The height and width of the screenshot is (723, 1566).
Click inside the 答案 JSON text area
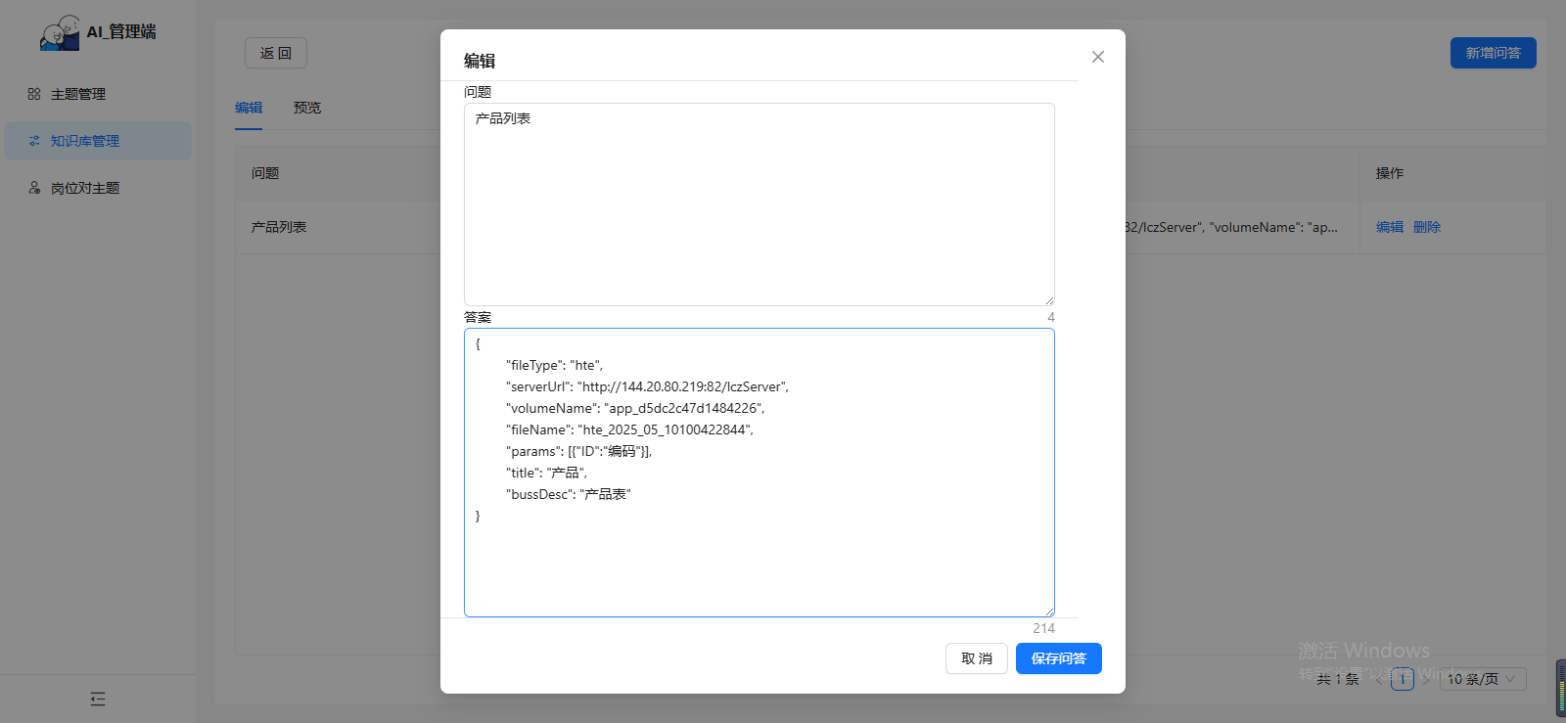pos(759,558)
